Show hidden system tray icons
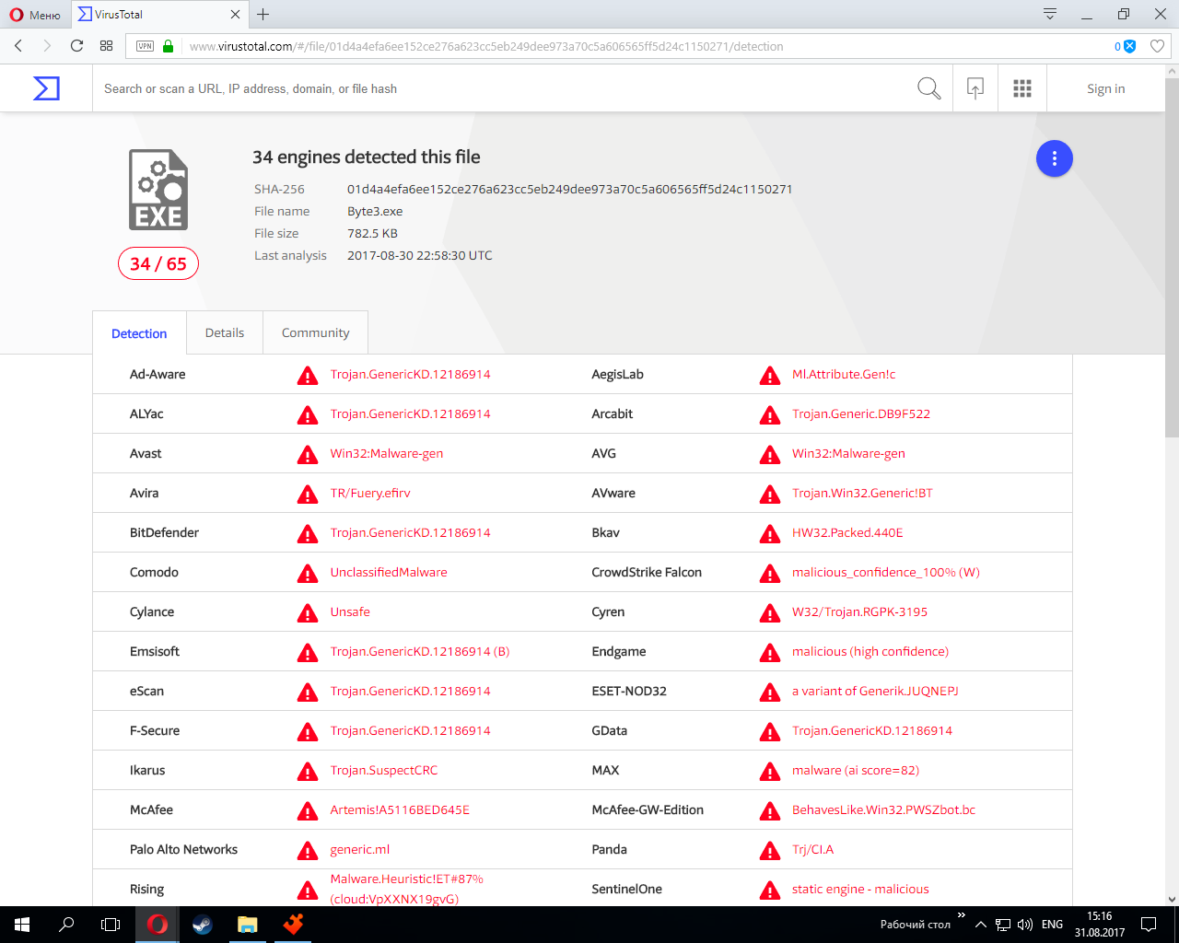Screen dimensions: 1179x943 point(980,925)
